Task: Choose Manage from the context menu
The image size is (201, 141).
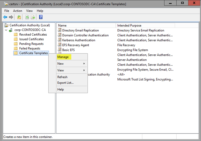Action: click(x=63, y=57)
